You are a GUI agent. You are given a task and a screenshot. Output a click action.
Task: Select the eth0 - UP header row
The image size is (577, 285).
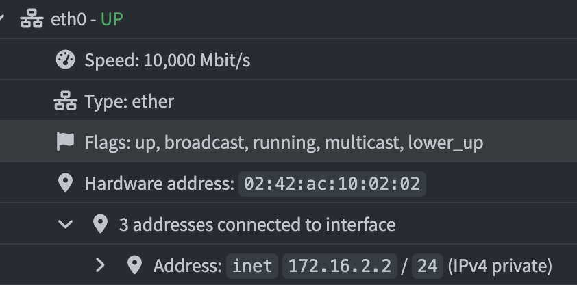(x=288, y=18)
